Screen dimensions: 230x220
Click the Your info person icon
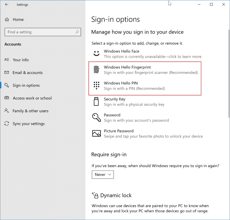(7, 59)
